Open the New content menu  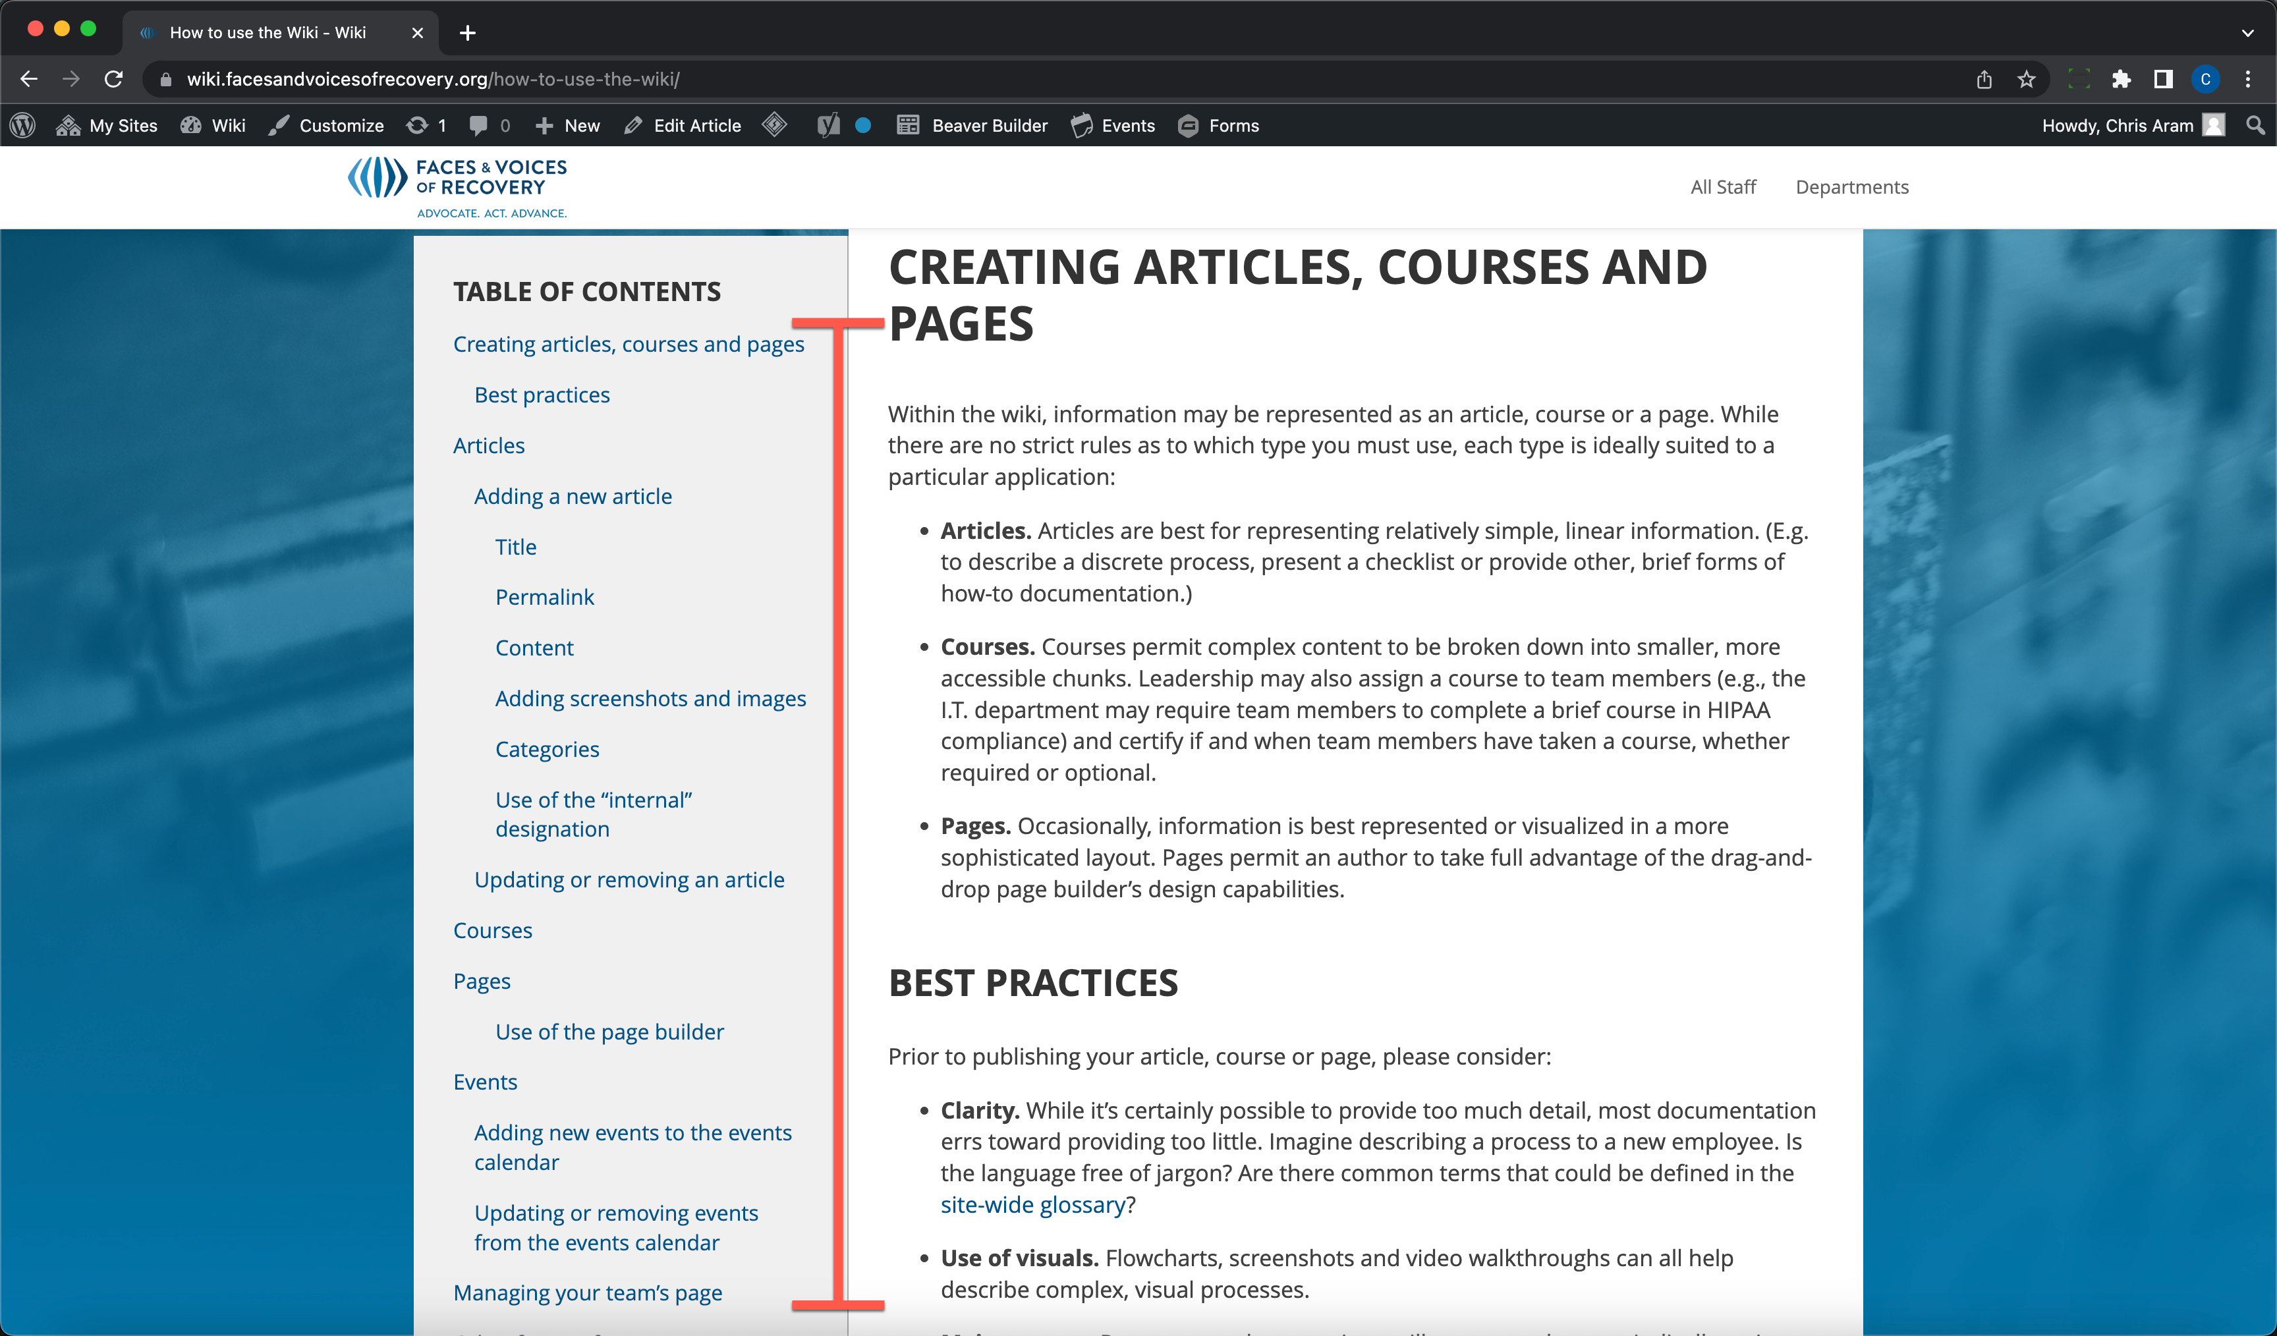(567, 126)
